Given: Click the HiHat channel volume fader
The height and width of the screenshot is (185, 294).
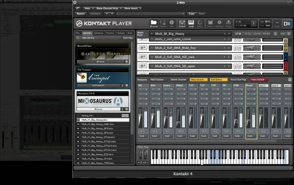Looking at the screenshot, I should (x=178, y=123).
